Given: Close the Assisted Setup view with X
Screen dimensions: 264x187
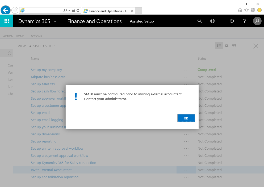Looking at the screenshot, I should [256, 46].
